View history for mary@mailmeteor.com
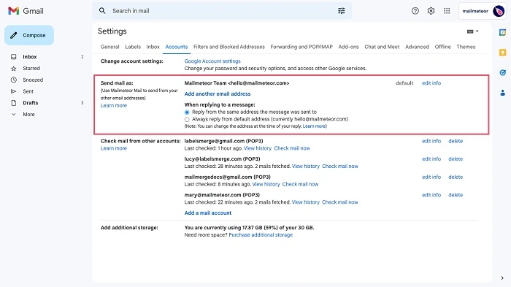 [x=306, y=202]
